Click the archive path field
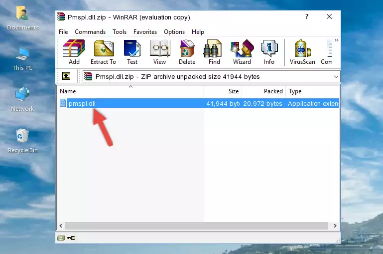The image size is (383, 254). pyautogui.click(x=211, y=76)
